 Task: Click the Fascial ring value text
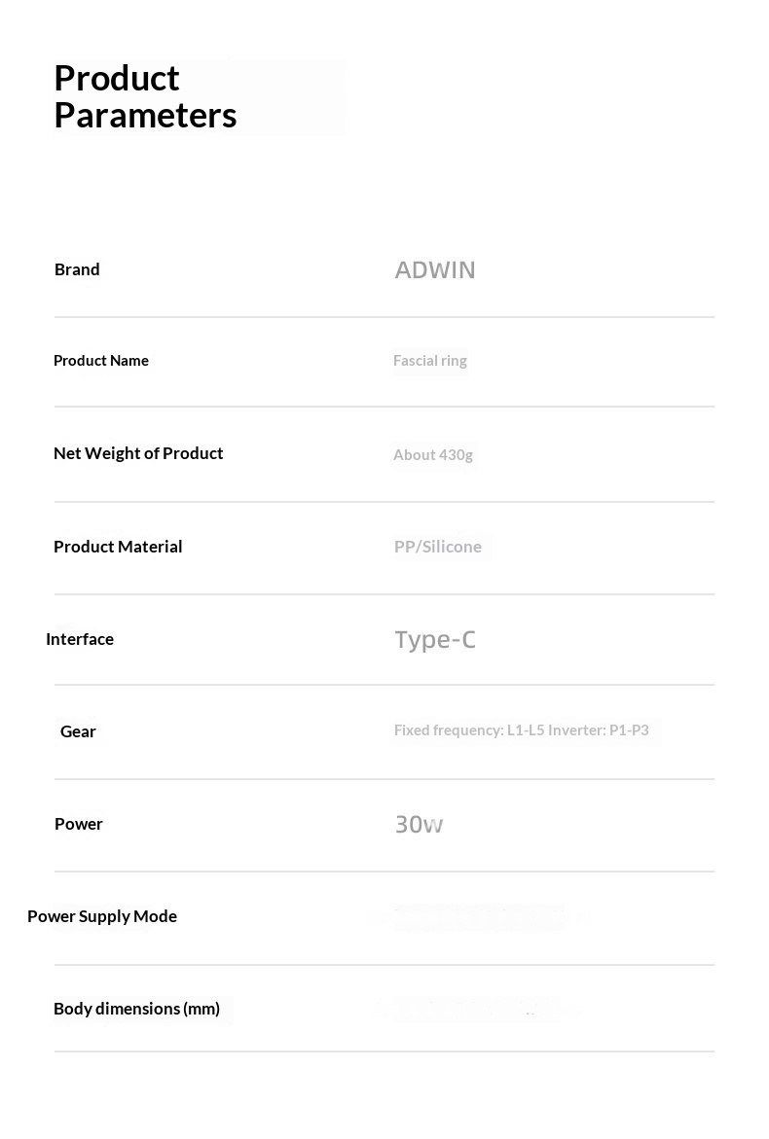pyautogui.click(x=430, y=361)
